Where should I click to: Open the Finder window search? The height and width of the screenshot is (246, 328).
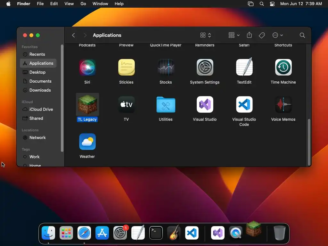tap(302, 35)
